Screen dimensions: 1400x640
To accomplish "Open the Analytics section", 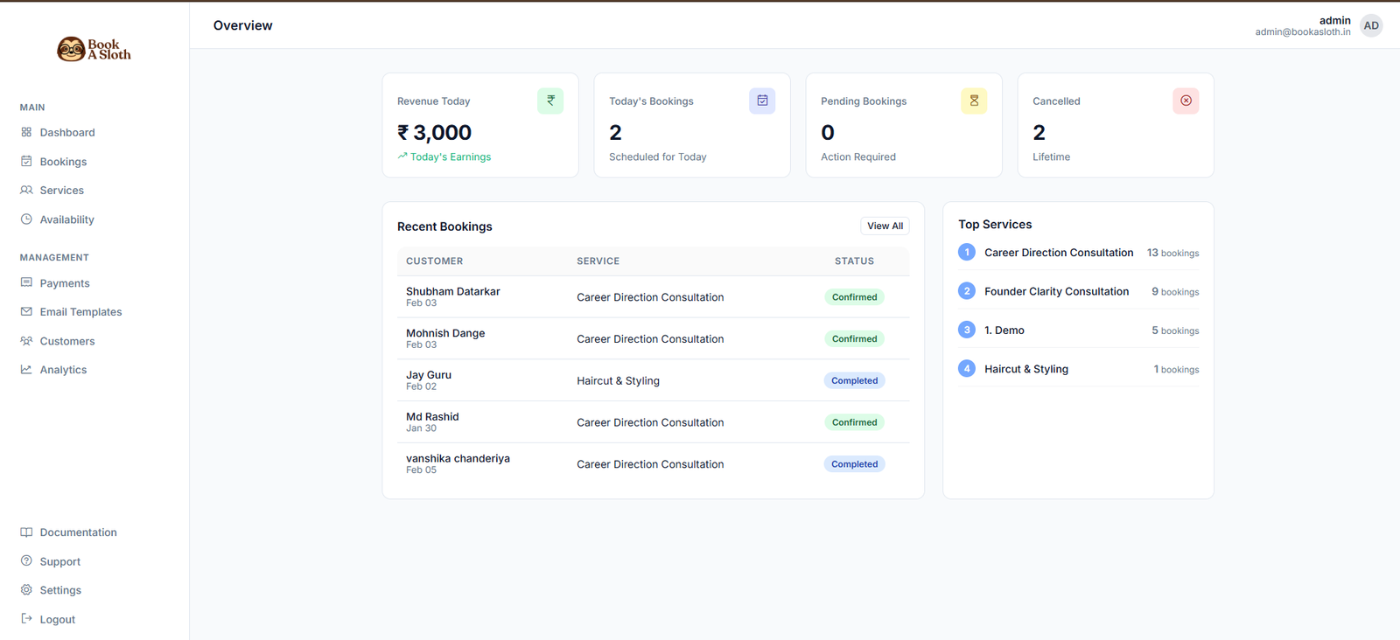I will 63,370.
